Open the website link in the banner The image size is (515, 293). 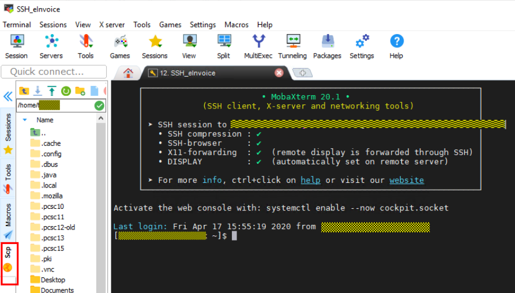[x=406, y=180]
